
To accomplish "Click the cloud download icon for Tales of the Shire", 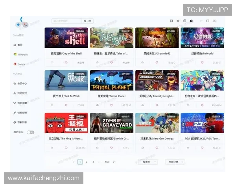I will pos(97,62).
